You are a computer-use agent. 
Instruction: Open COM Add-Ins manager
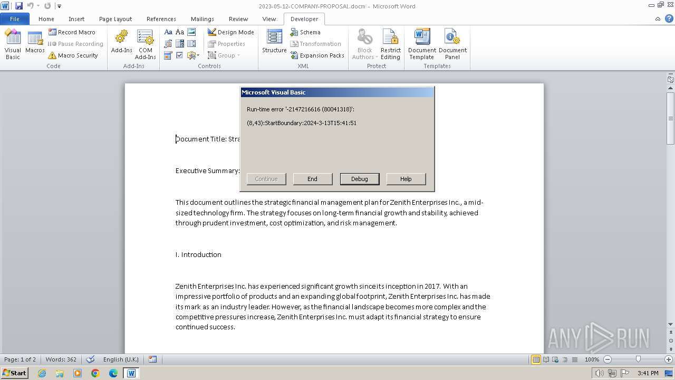tap(145, 44)
